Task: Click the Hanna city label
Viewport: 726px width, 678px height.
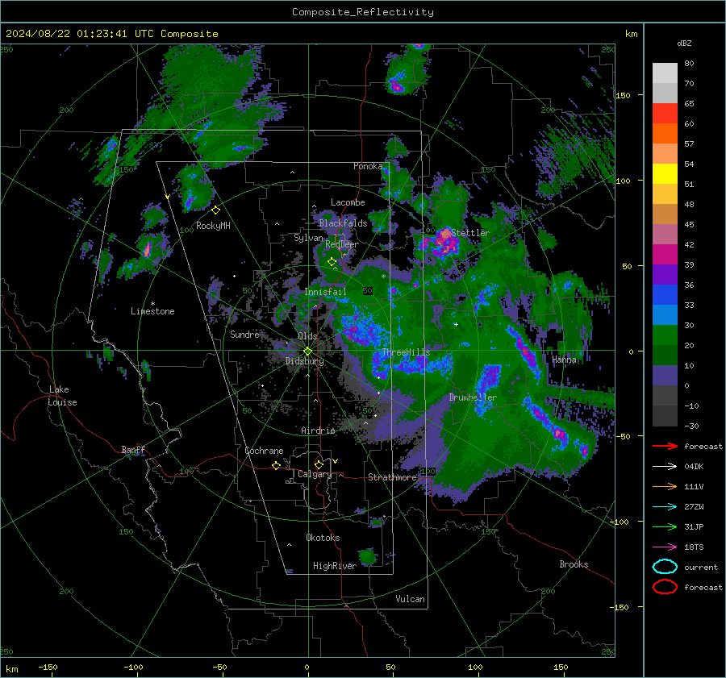Action: (564, 360)
